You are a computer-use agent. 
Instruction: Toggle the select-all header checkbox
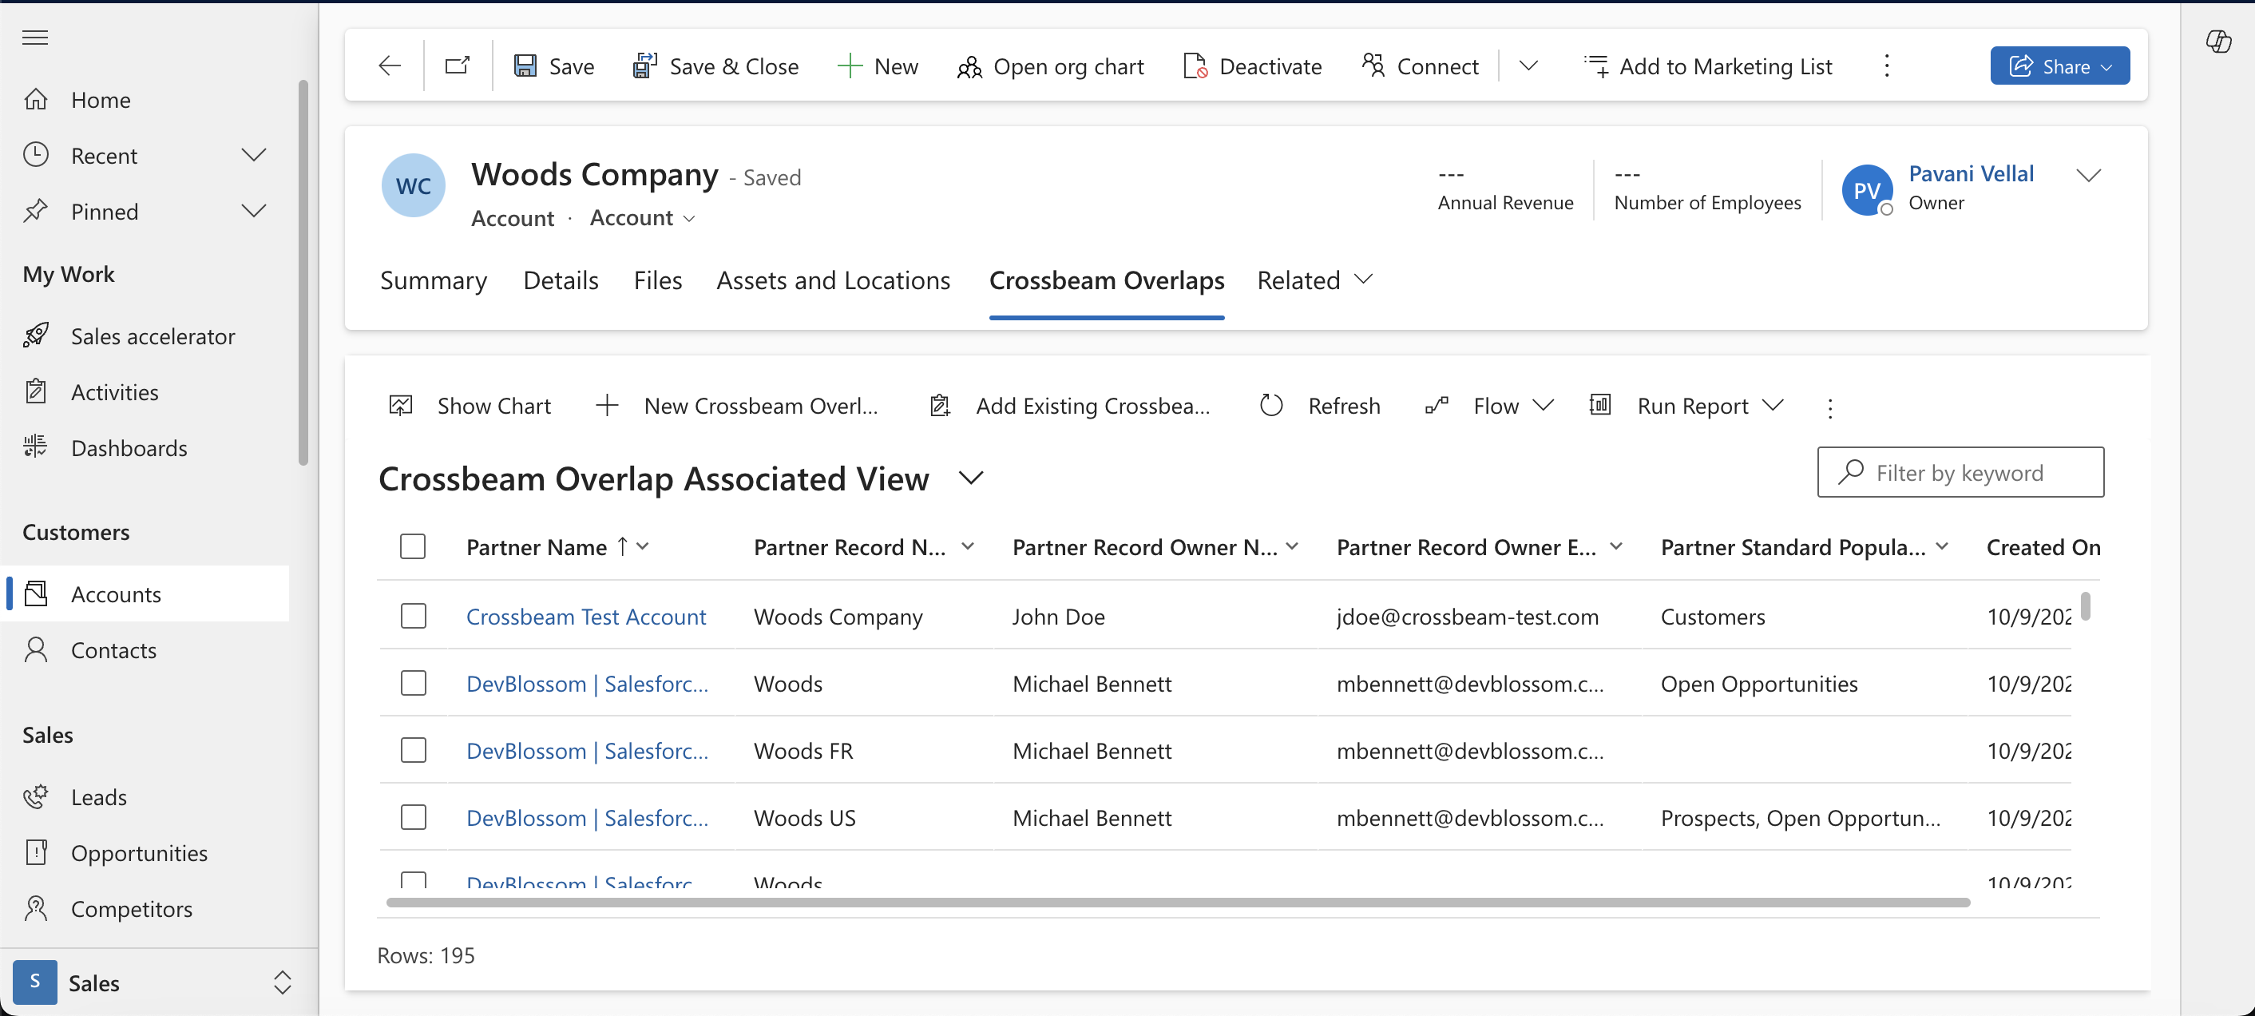click(x=412, y=546)
